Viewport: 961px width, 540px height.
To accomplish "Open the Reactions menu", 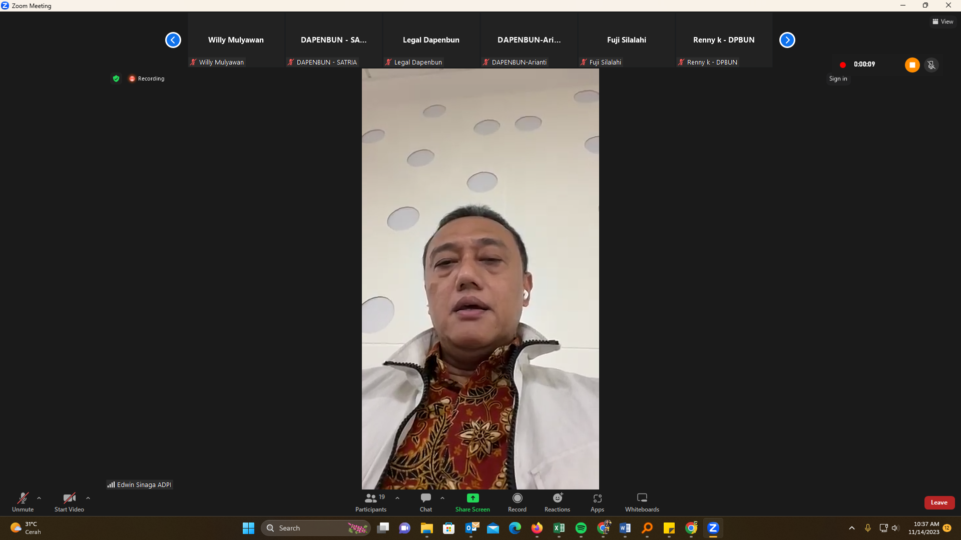I will point(557,502).
